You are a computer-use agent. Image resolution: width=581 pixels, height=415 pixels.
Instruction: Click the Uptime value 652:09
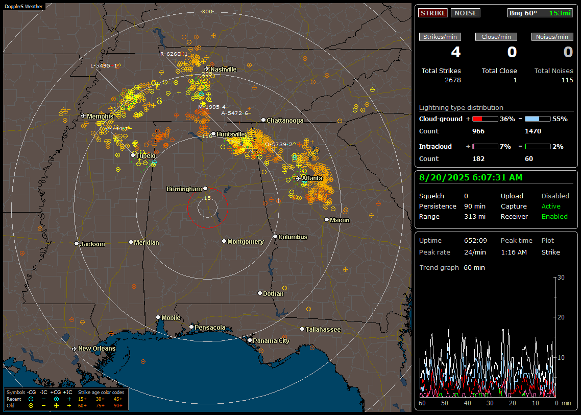point(475,240)
